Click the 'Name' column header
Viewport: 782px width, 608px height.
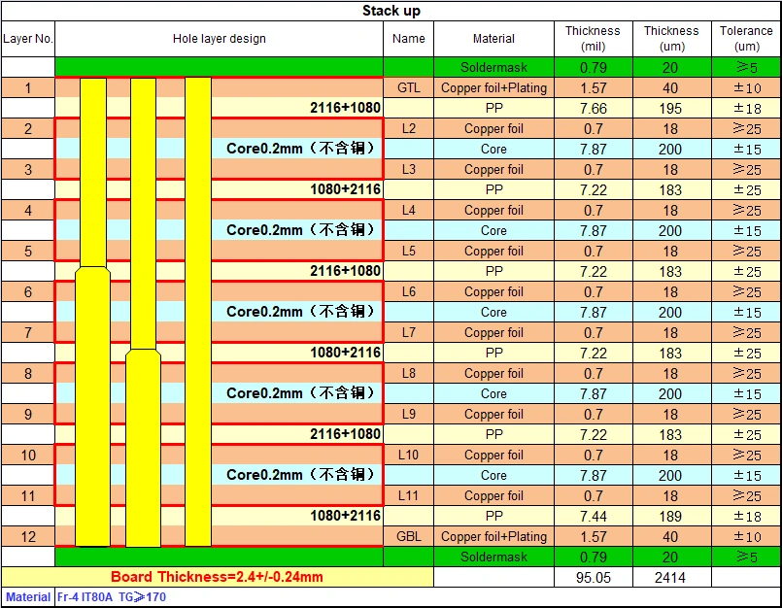click(x=408, y=39)
